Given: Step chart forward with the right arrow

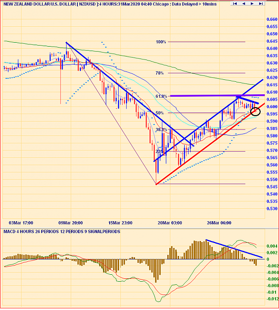Looking at the screenshot, I should (x=252, y=4).
